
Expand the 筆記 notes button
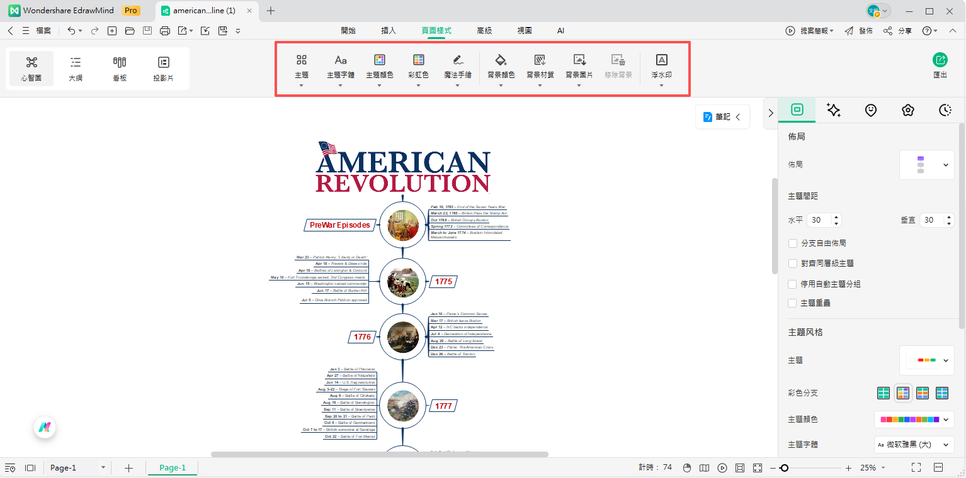(x=722, y=117)
